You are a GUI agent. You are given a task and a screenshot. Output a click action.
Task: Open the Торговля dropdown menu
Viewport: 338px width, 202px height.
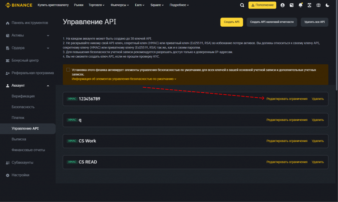coord(97,5)
